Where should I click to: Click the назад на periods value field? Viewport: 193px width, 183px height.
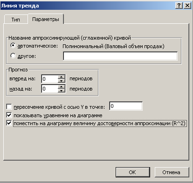click(50, 89)
